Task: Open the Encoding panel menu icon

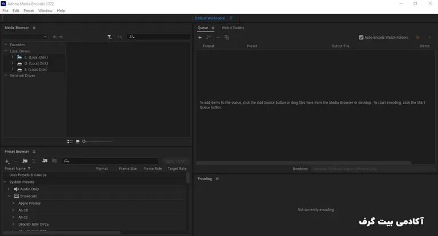Action: pyautogui.click(x=217, y=179)
